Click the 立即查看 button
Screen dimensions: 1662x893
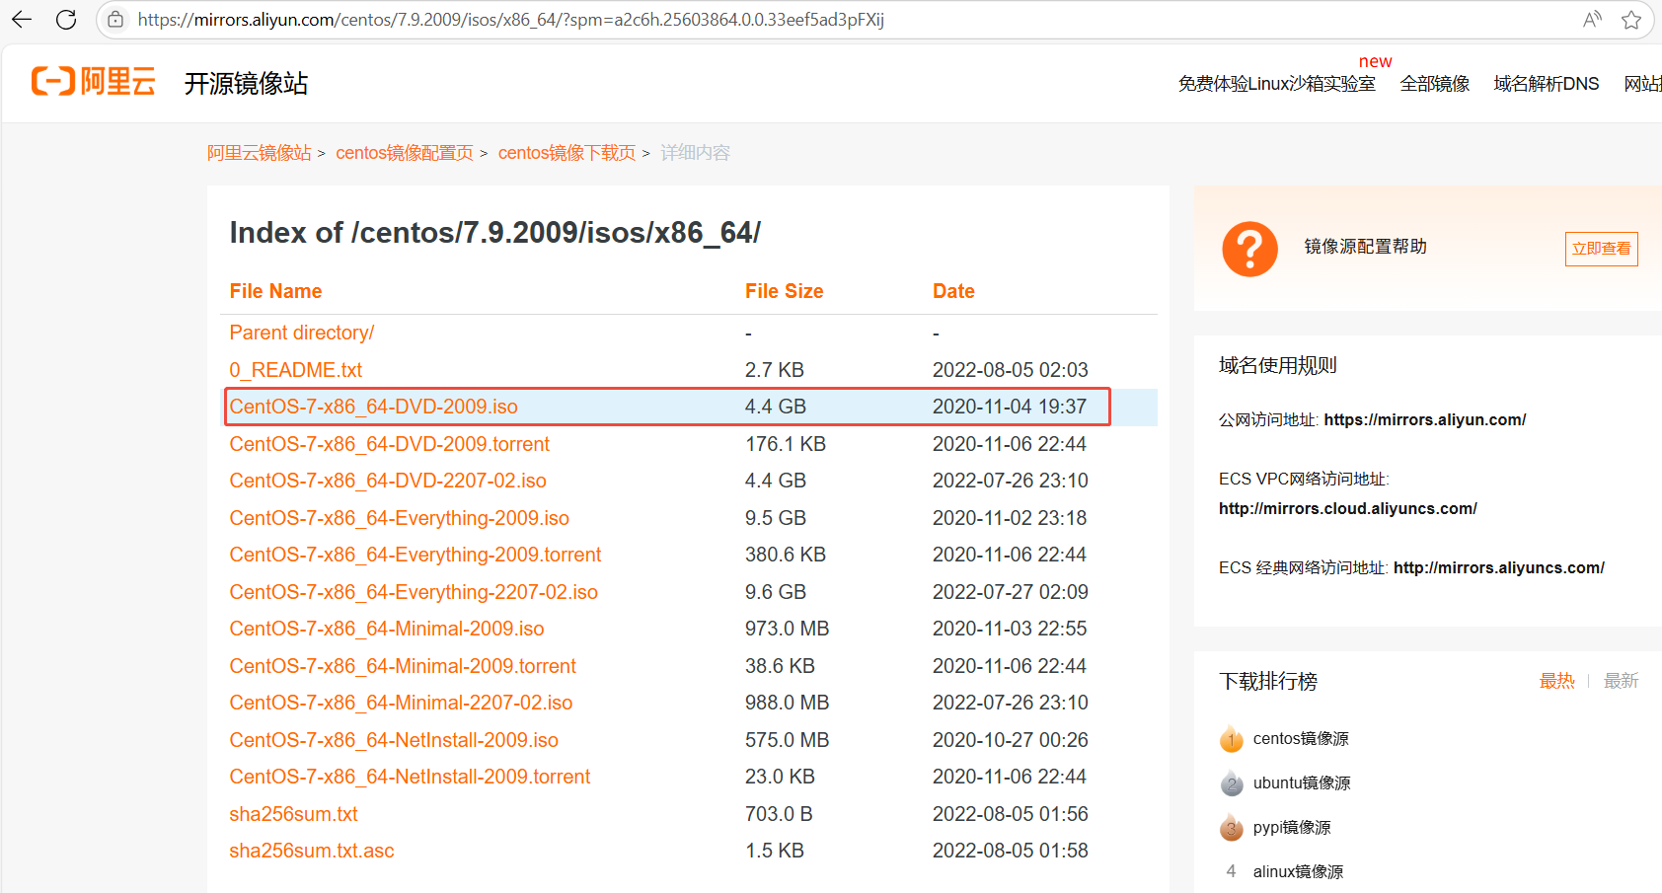coord(1601,249)
